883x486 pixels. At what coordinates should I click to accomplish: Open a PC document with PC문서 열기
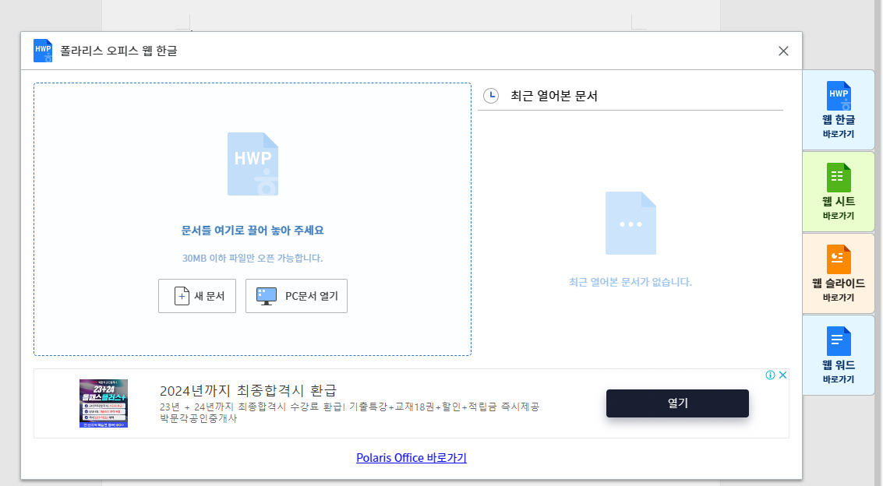(x=296, y=296)
